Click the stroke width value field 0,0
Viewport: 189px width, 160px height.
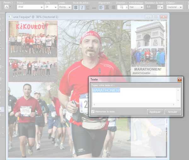152,7
